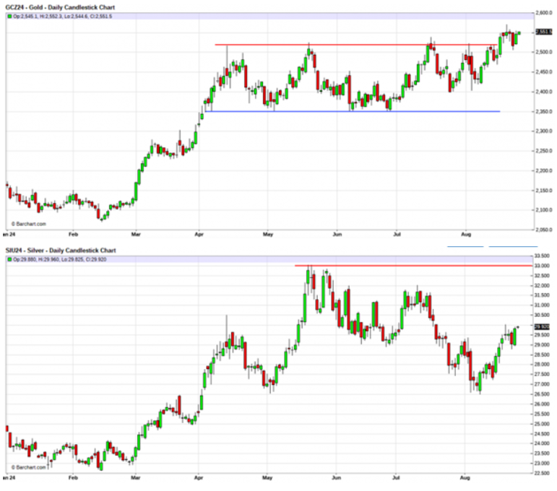Select the SIU24 Silver chart title
Viewport: 557px width, 491px height.
pyautogui.click(x=59, y=250)
